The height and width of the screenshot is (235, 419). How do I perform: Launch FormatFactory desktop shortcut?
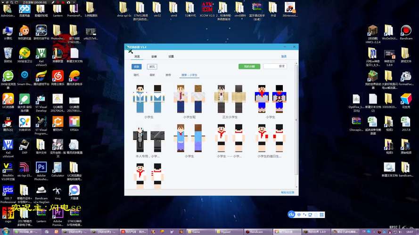(406, 78)
